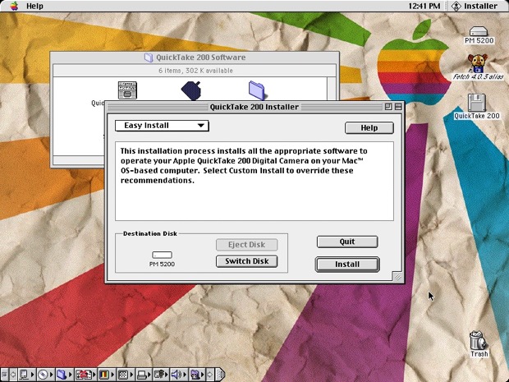This screenshot has width=509, height=382.
Task: Open the monitor color depth Control Strip module
Action: (107, 375)
